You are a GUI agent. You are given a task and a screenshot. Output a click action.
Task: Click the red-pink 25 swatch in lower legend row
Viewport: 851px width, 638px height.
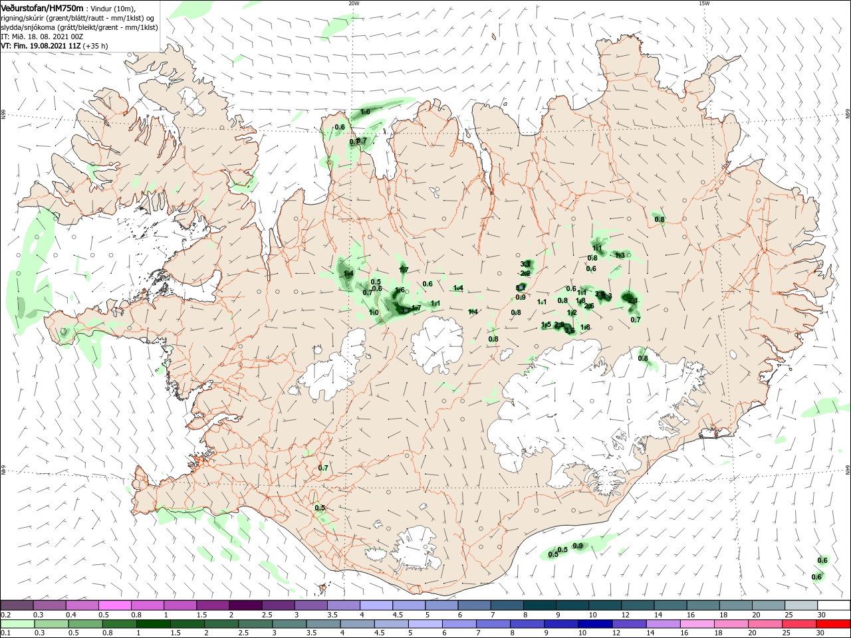pos(799,624)
